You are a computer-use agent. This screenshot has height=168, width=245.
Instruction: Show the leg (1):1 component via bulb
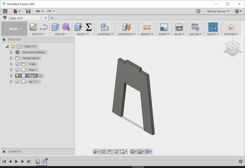[x=17, y=82]
